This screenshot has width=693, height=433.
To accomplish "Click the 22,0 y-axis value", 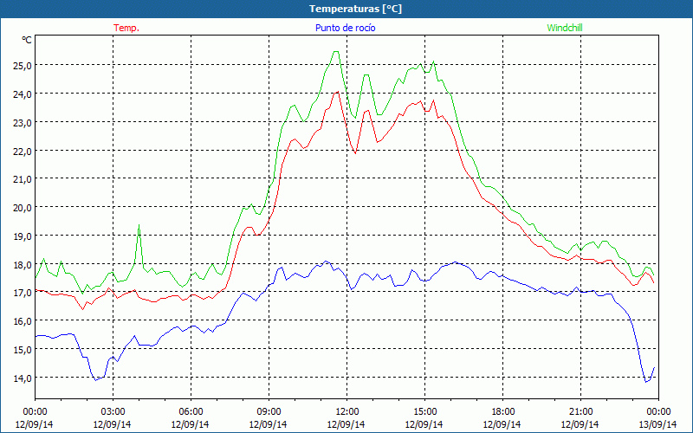I will coord(23,151).
